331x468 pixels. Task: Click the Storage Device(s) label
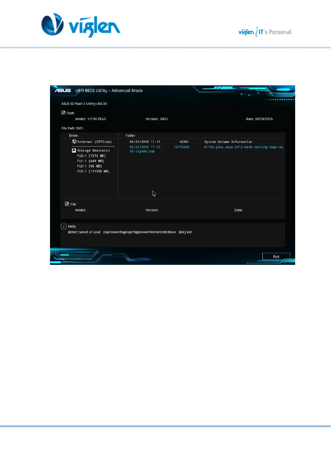pos(93,150)
